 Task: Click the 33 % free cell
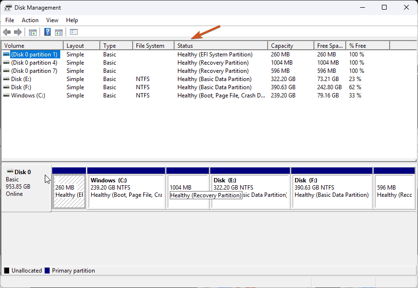355,96
